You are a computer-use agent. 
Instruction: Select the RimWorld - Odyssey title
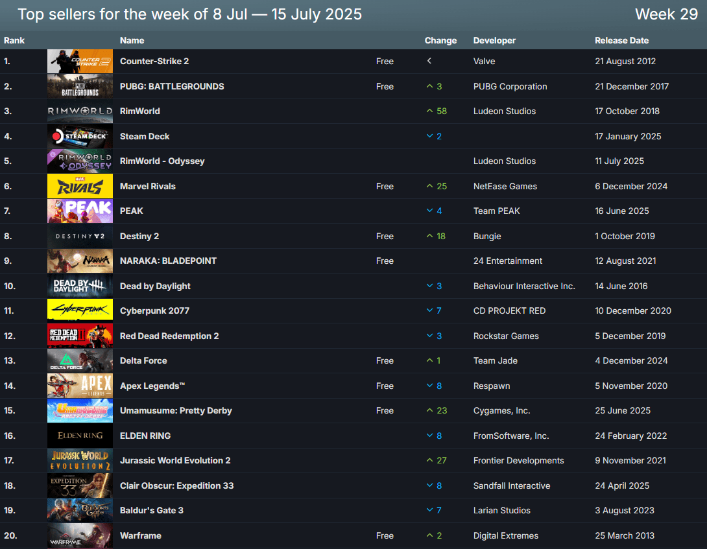162,161
